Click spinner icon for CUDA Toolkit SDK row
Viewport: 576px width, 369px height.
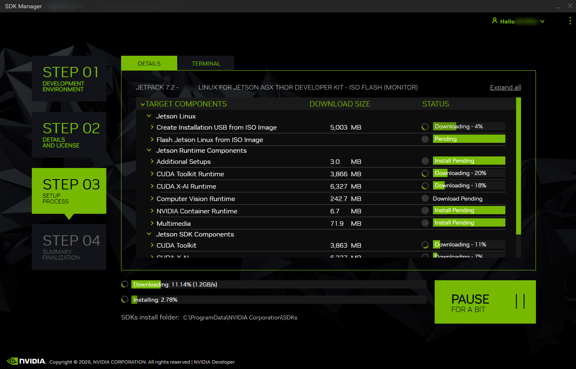pyautogui.click(x=425, y=245)
